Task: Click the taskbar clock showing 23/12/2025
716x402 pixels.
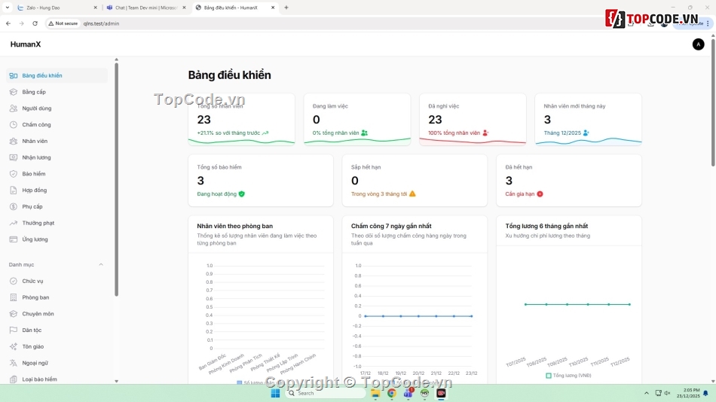Action: [688, 393]
